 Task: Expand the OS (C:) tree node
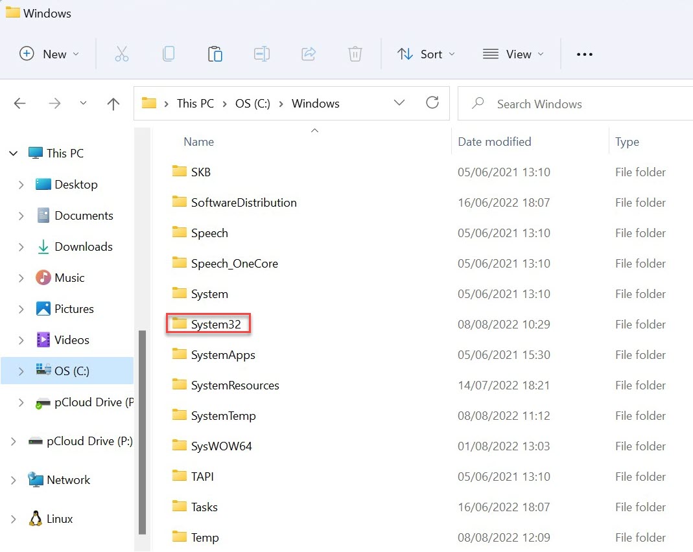point(21,371)
